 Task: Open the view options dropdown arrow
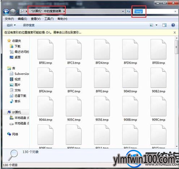(x=156, y=25)
